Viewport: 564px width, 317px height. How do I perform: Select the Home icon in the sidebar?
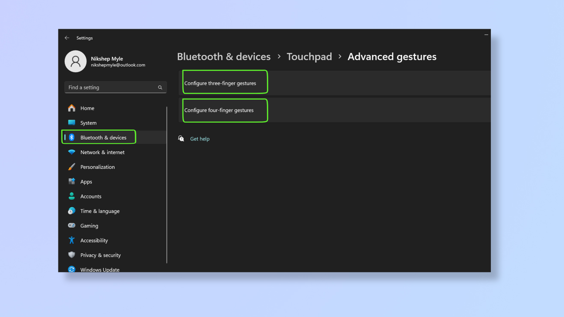(72, 108)
